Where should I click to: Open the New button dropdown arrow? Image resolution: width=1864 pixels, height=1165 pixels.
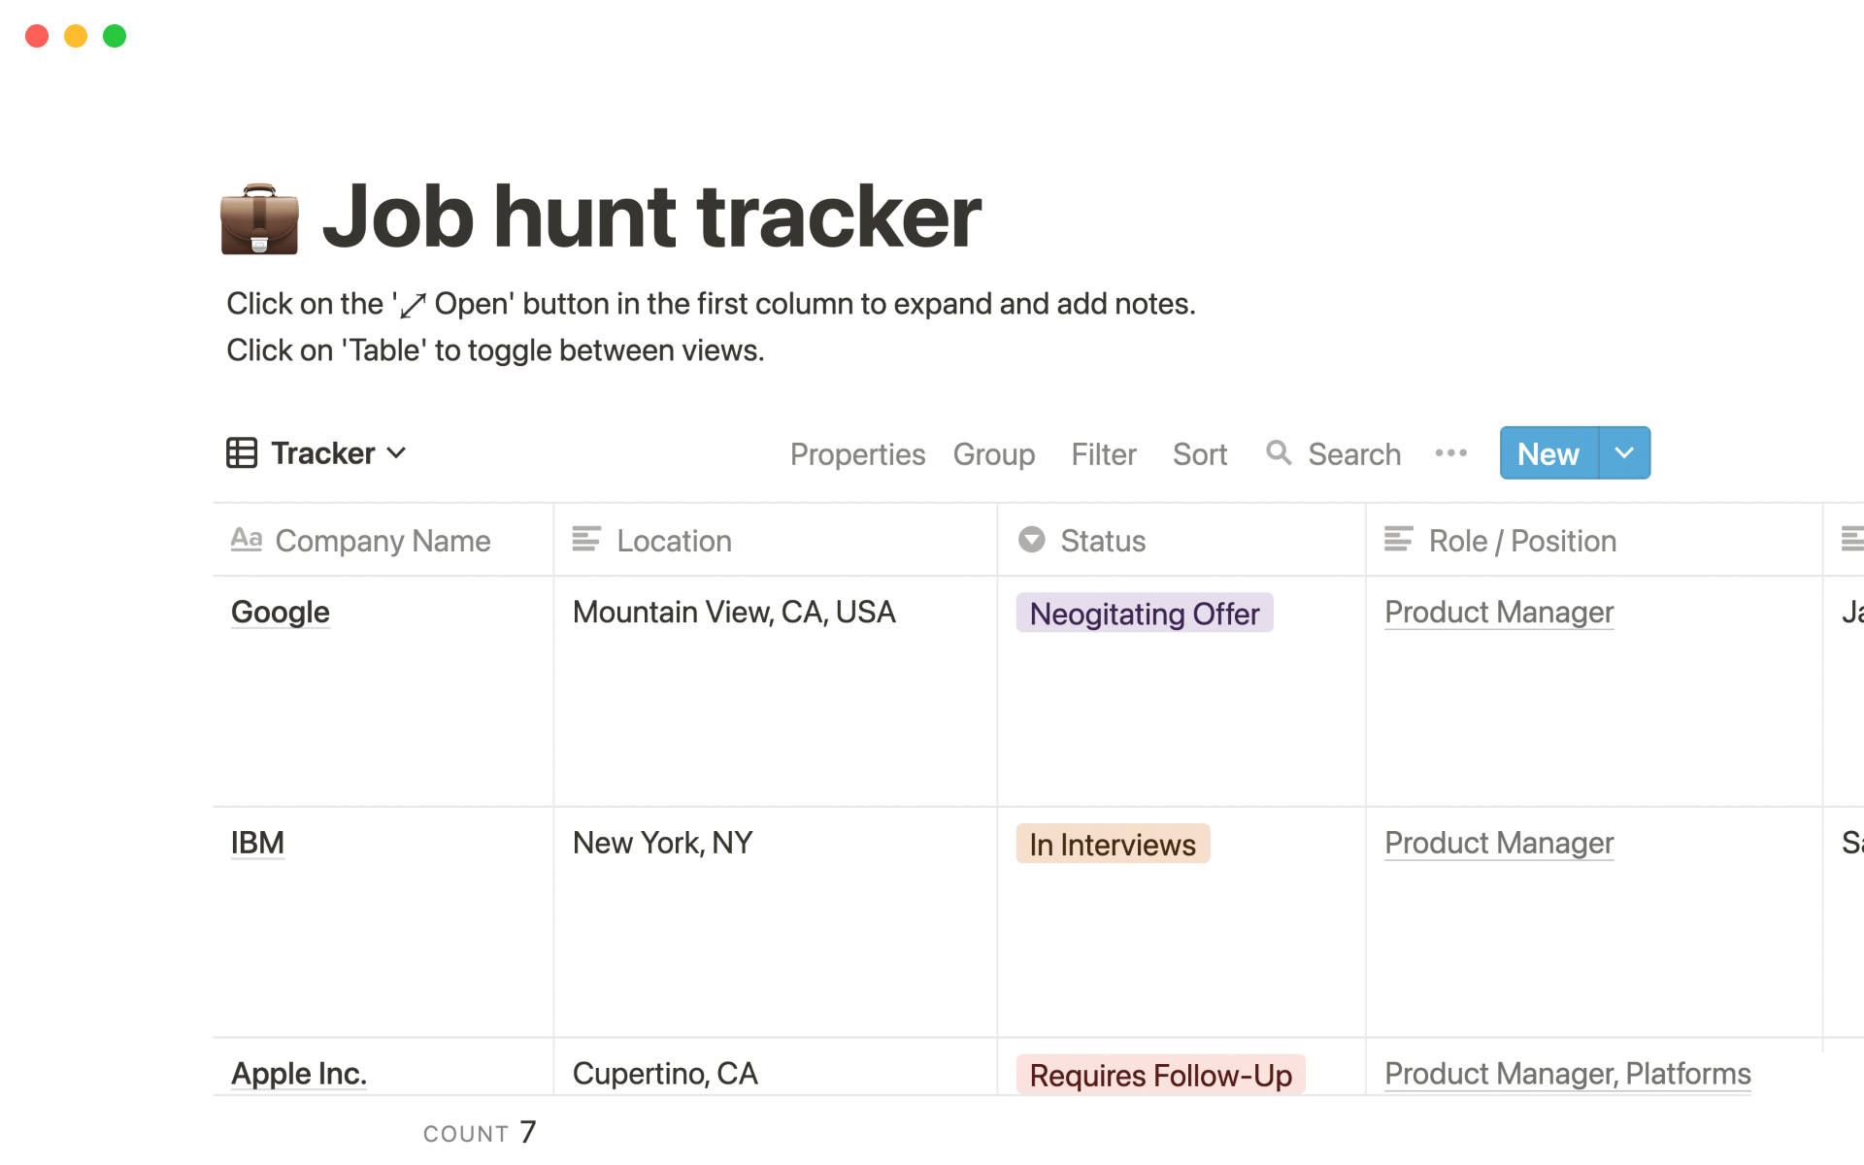click(1624, 453)
